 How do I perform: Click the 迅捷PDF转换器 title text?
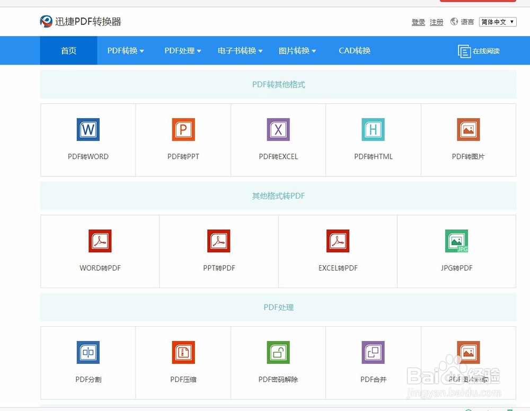(x=88, y=22)
